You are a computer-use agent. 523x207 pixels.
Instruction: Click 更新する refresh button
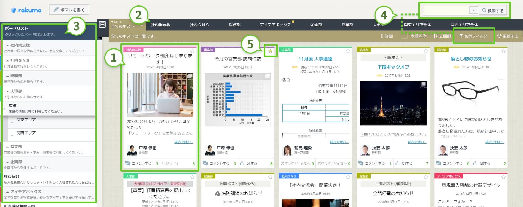coord(507,36)
